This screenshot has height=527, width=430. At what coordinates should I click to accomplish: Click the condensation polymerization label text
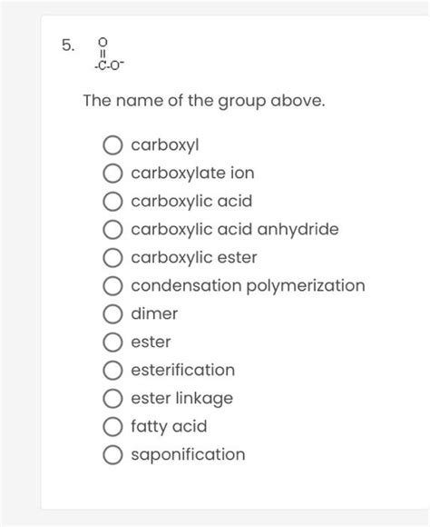click(248, 286)
